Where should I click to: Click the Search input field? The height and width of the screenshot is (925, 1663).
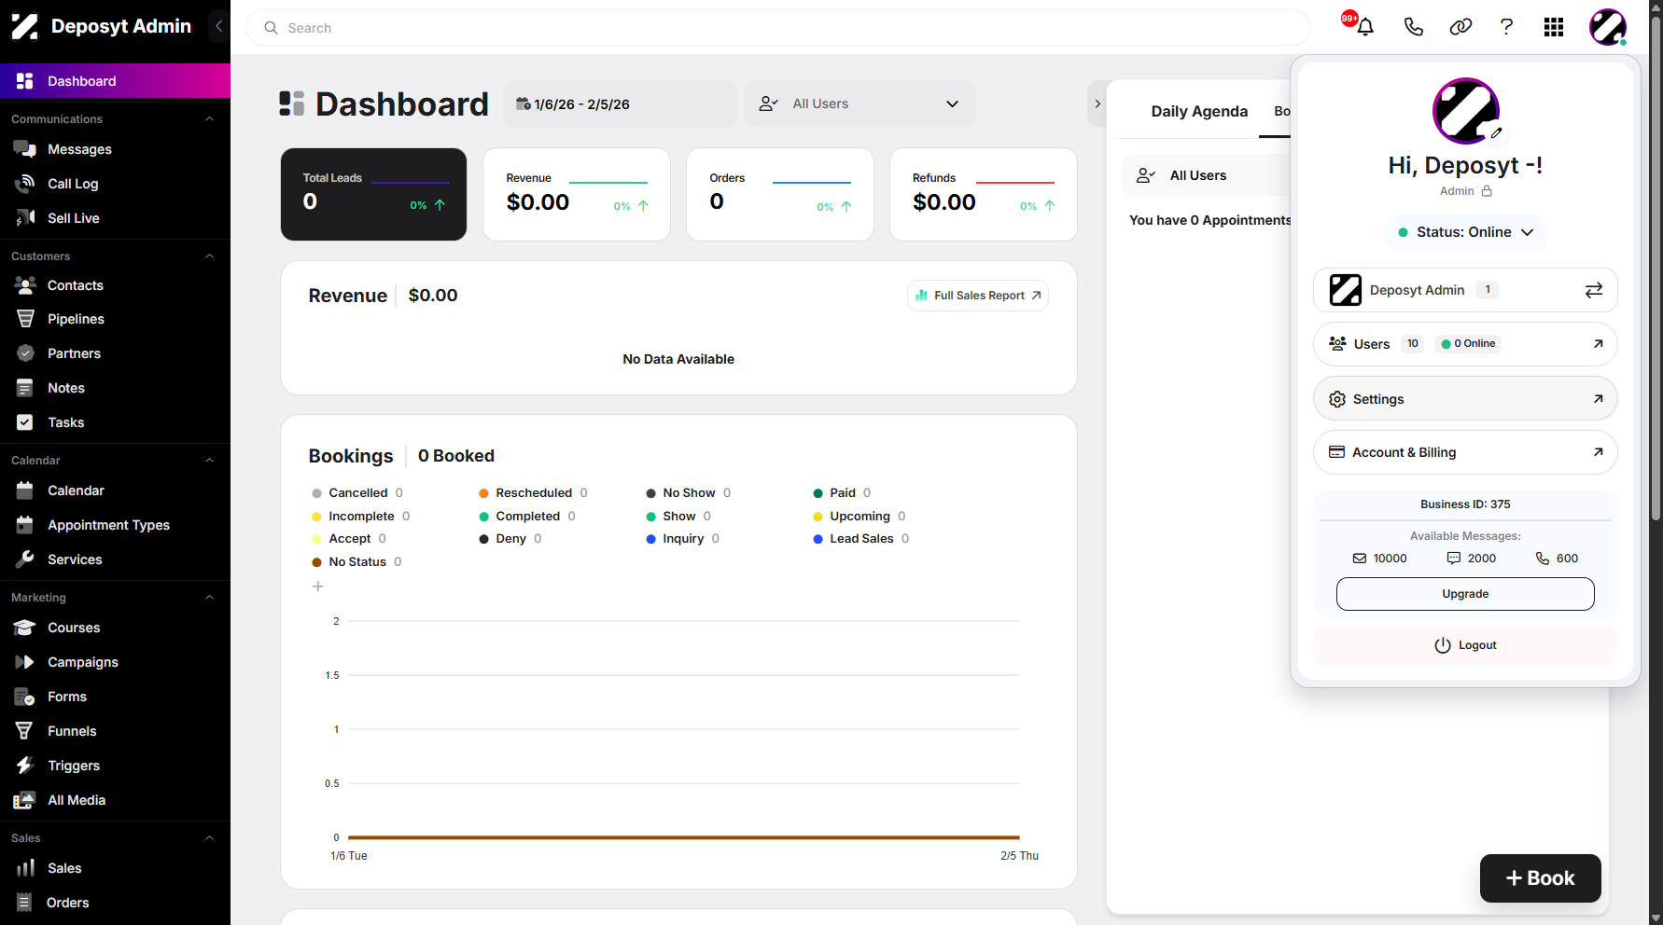[x=778, y=28]
